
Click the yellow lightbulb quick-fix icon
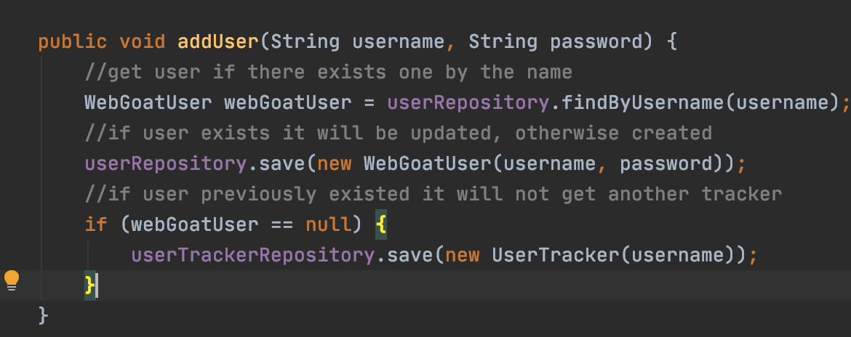pyautogui.click(x=12, y=280)
